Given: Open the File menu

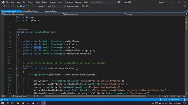Looking at the screenshot, I should 7,2.
